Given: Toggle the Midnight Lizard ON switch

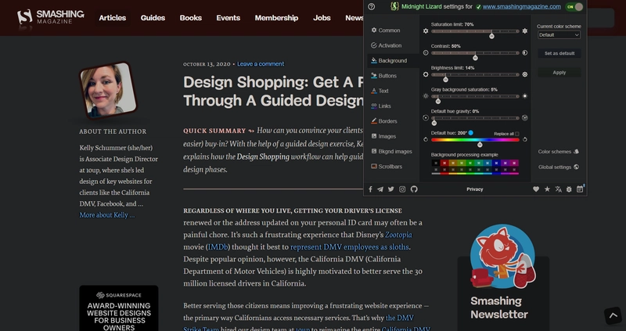Looking at the screenshot, I should coord(574,7).
